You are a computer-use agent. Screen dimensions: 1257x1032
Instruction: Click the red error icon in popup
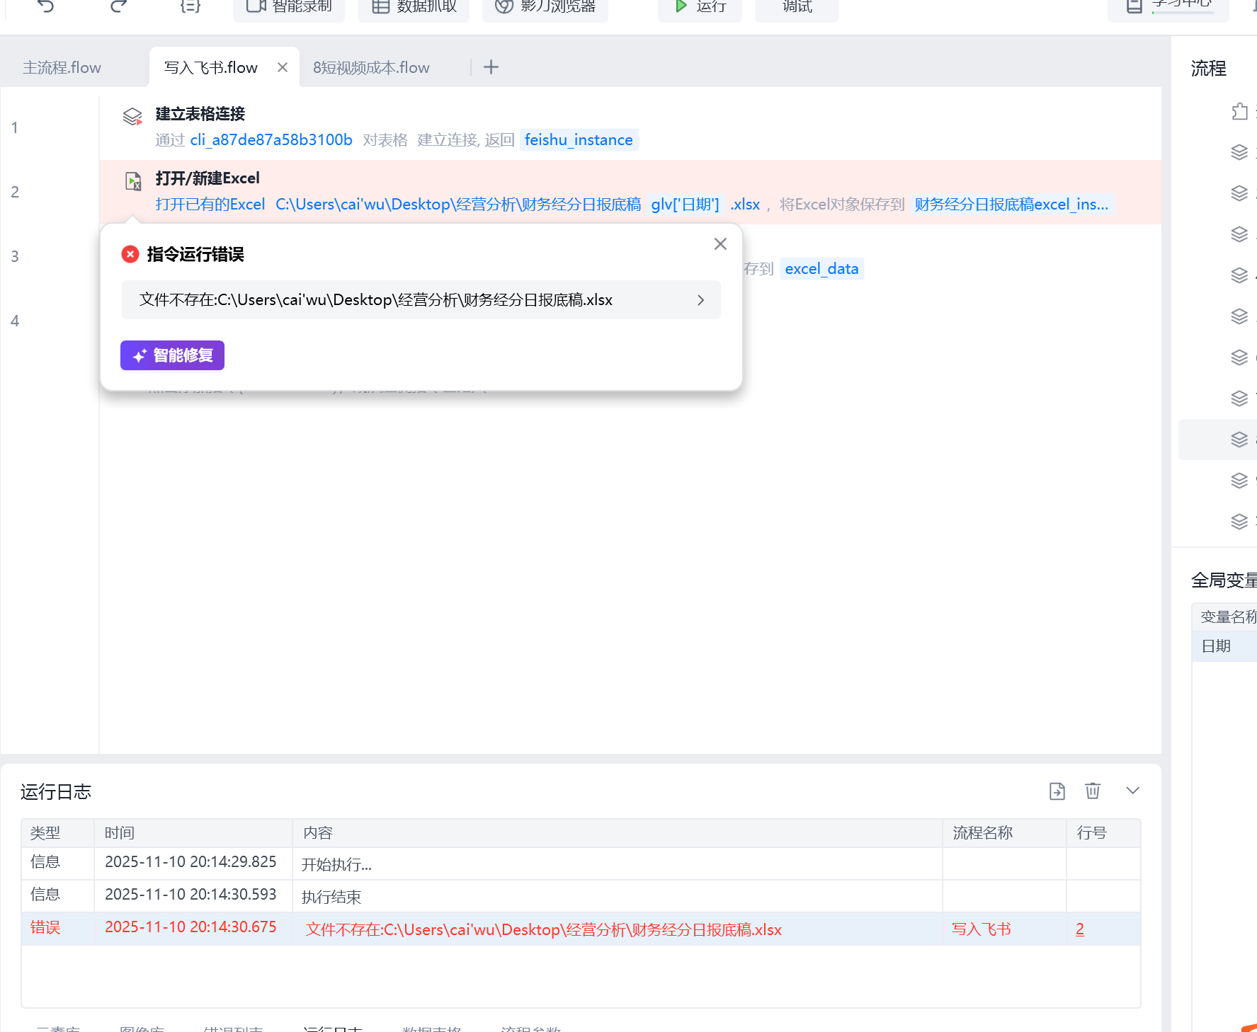[x=130, y=254]
